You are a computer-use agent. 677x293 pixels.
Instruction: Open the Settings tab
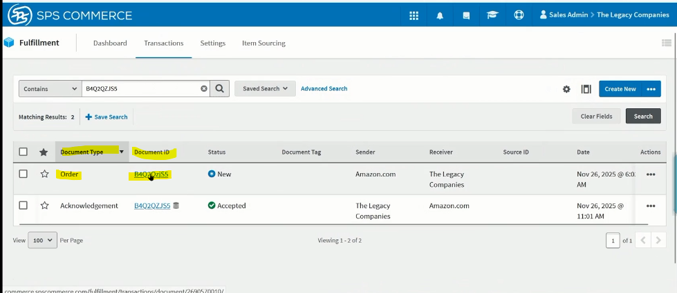[213, 43]
